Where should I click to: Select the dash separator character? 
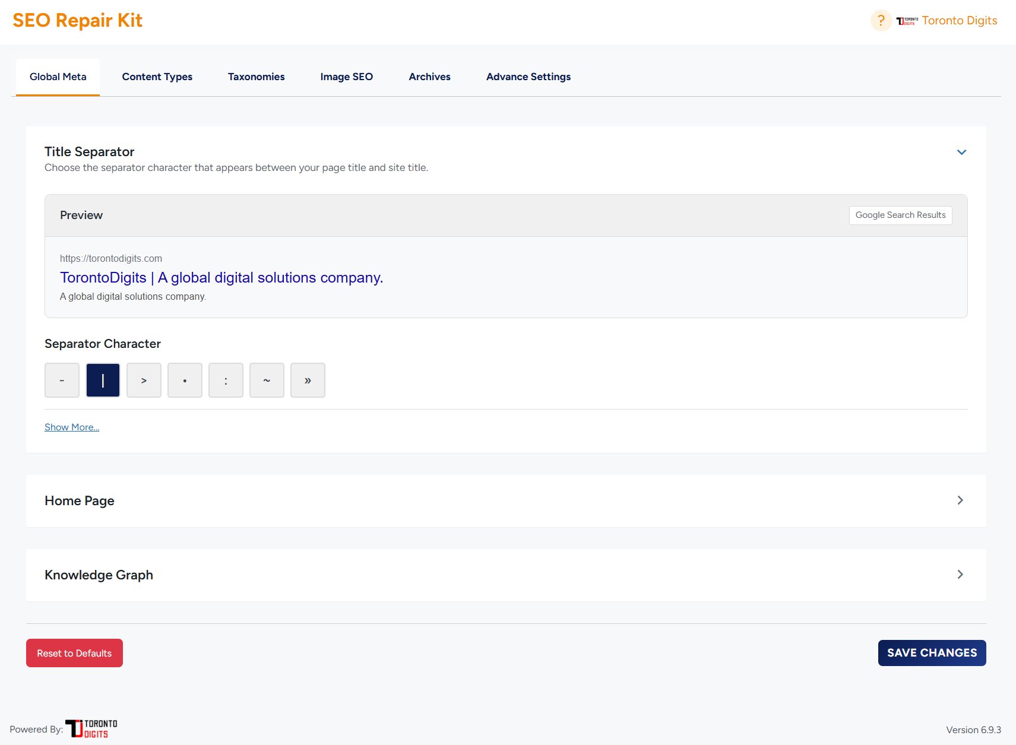coord(62,380)
